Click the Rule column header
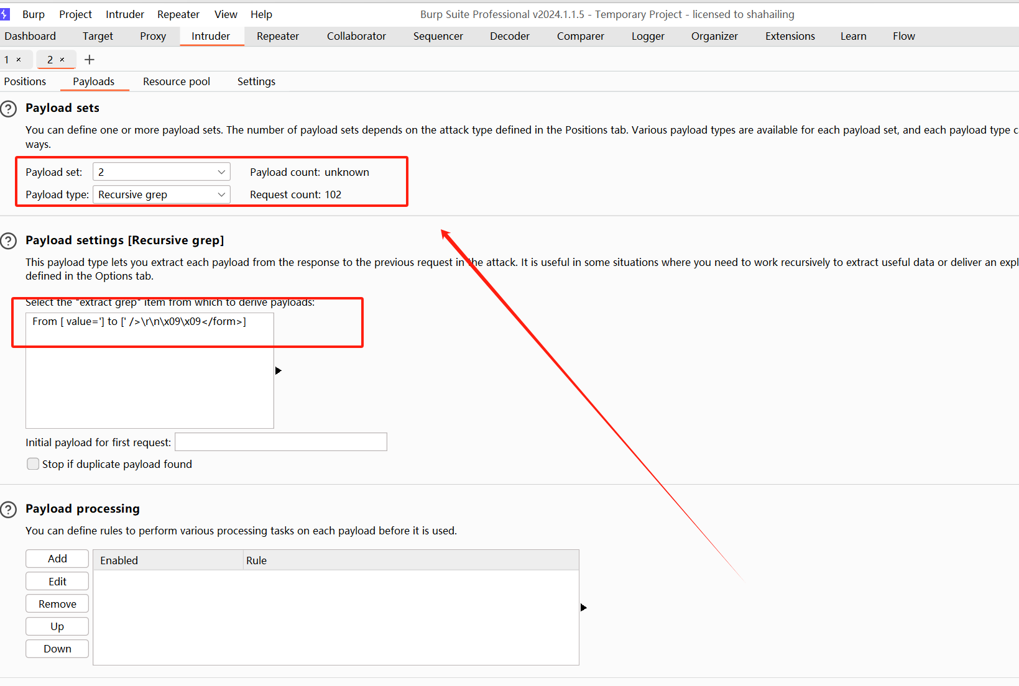This screenshot has width=1019, height=686. pos(410,560)
